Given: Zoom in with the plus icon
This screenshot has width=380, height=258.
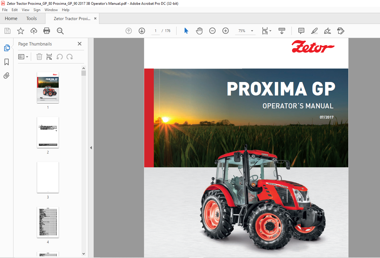Looking at the screenshot, I should (x=226, y=31).
